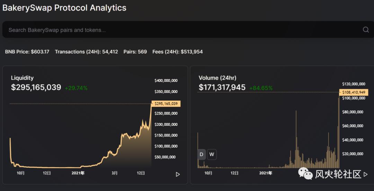Click the WeChat logo icon
The image size is (374, 191).
(305, 174)
